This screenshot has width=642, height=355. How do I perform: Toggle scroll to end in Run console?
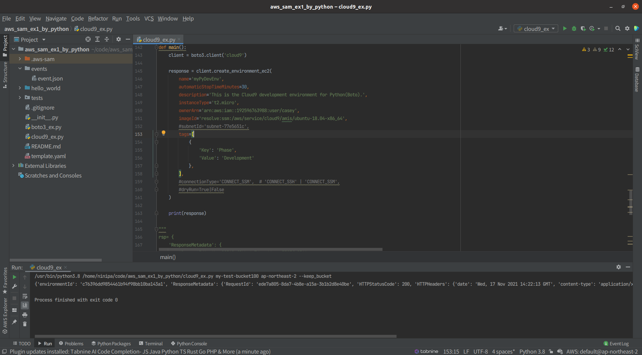point(25,305)
